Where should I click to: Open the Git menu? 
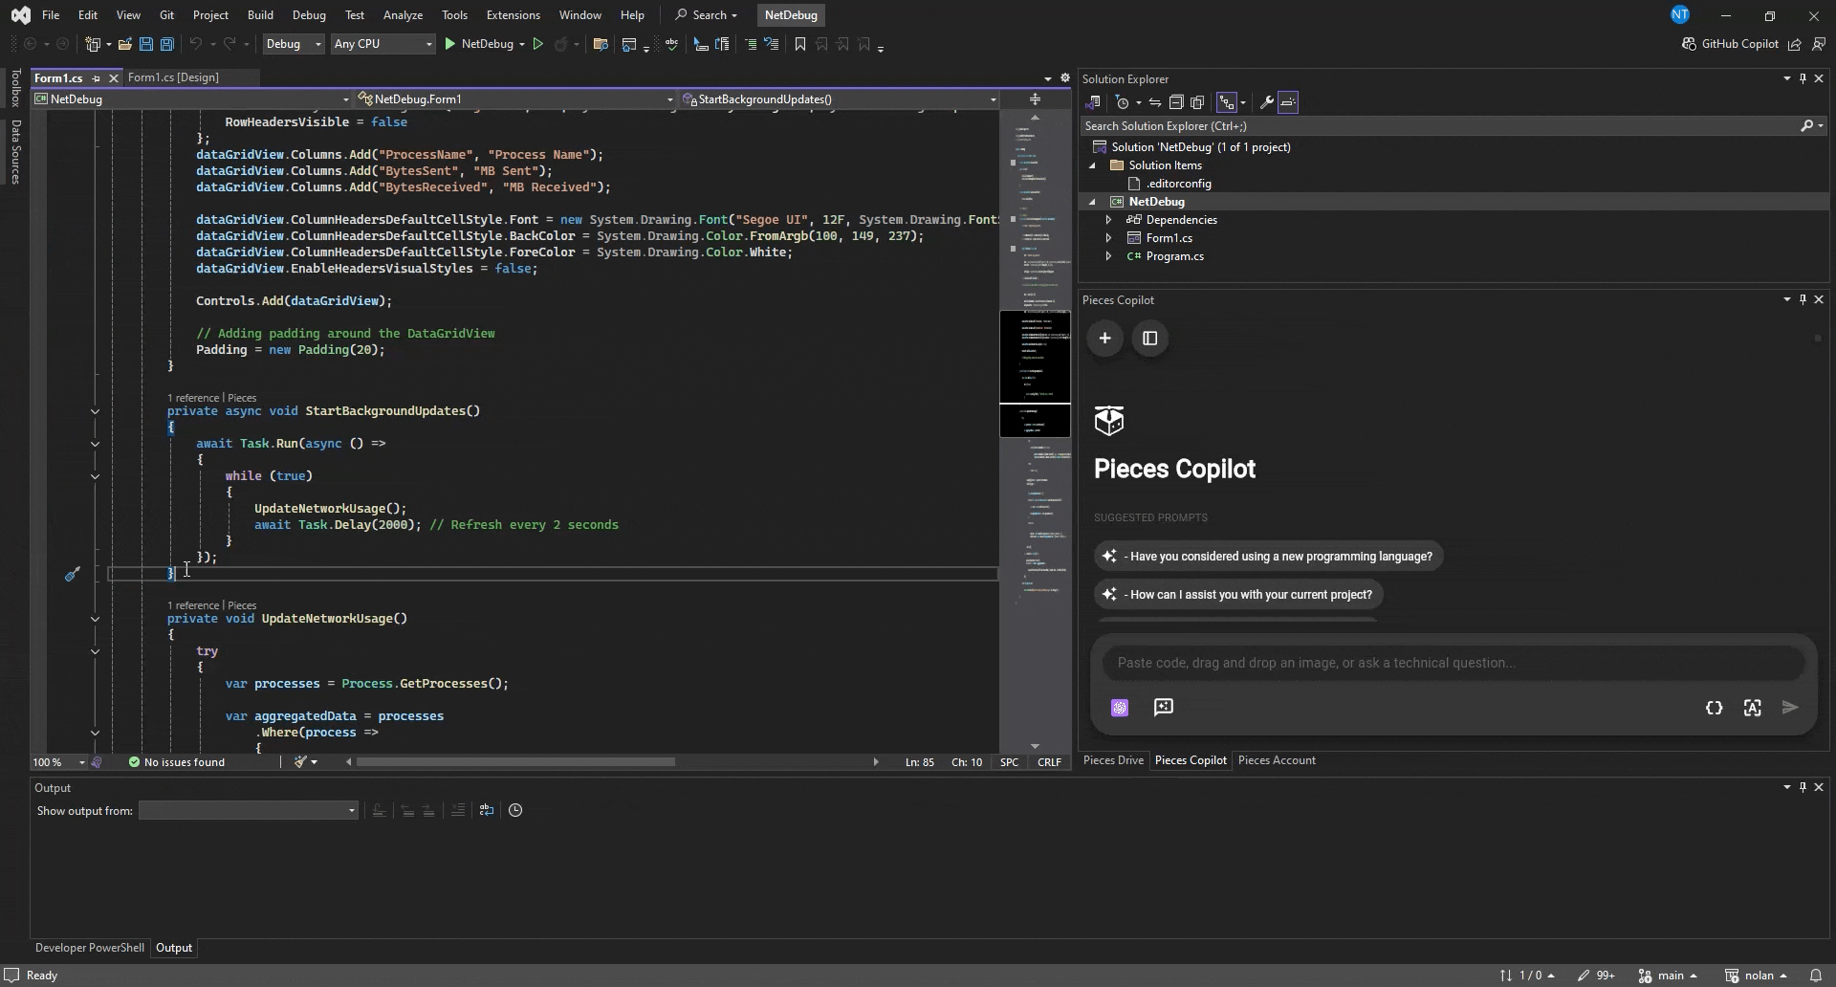click(x=166, y=15)
